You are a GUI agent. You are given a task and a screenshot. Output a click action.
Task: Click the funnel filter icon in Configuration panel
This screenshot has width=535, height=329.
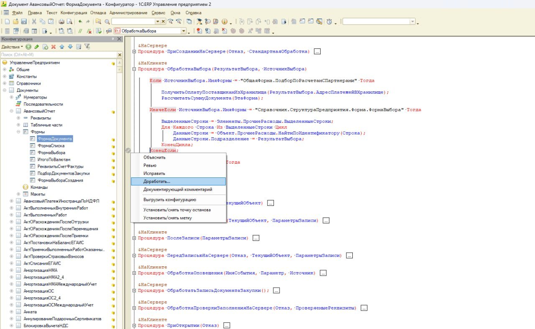coord(87,46)
